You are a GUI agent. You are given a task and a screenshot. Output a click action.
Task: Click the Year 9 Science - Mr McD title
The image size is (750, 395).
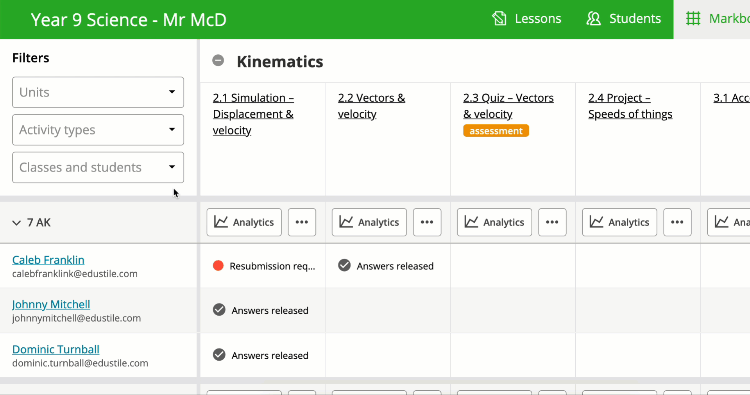(129, 20)
